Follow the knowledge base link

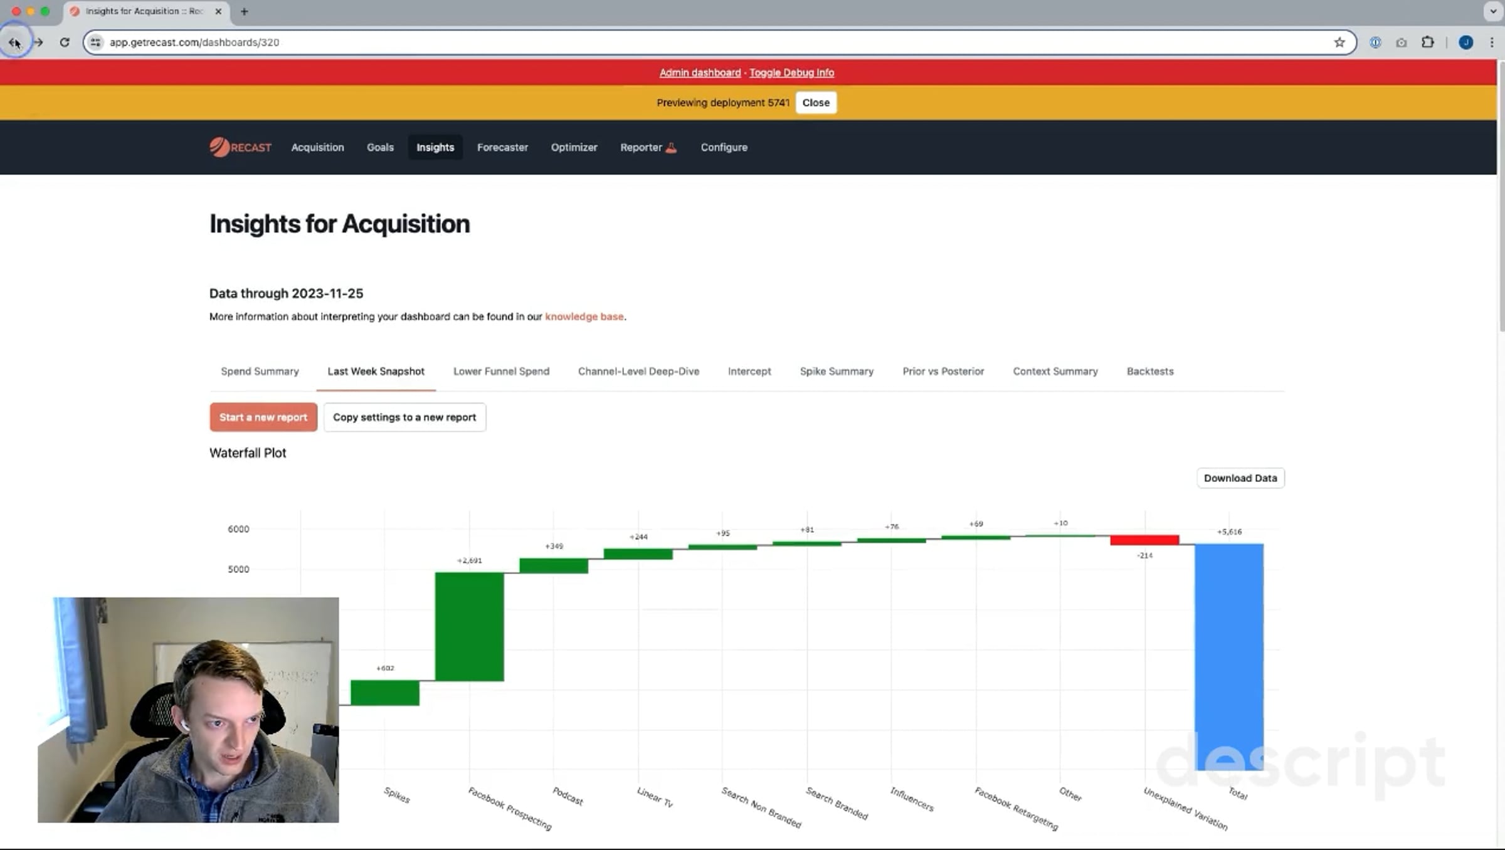click(x=584, y=317)
